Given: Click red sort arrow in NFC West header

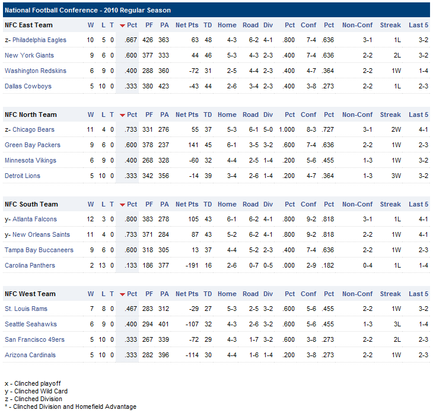Looking at the screenshot, I should [122, 294].
